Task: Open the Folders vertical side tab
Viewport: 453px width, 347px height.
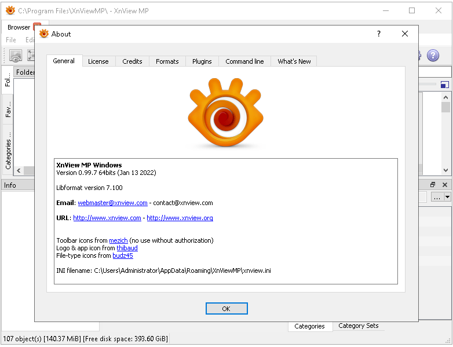Action: pos(8,80)
